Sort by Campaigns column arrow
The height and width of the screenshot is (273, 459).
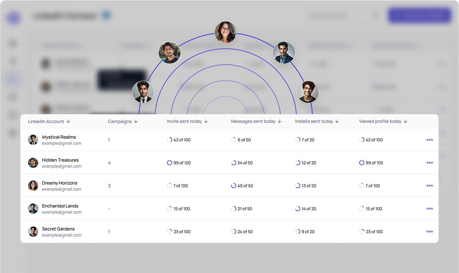[x=136, y=121]
